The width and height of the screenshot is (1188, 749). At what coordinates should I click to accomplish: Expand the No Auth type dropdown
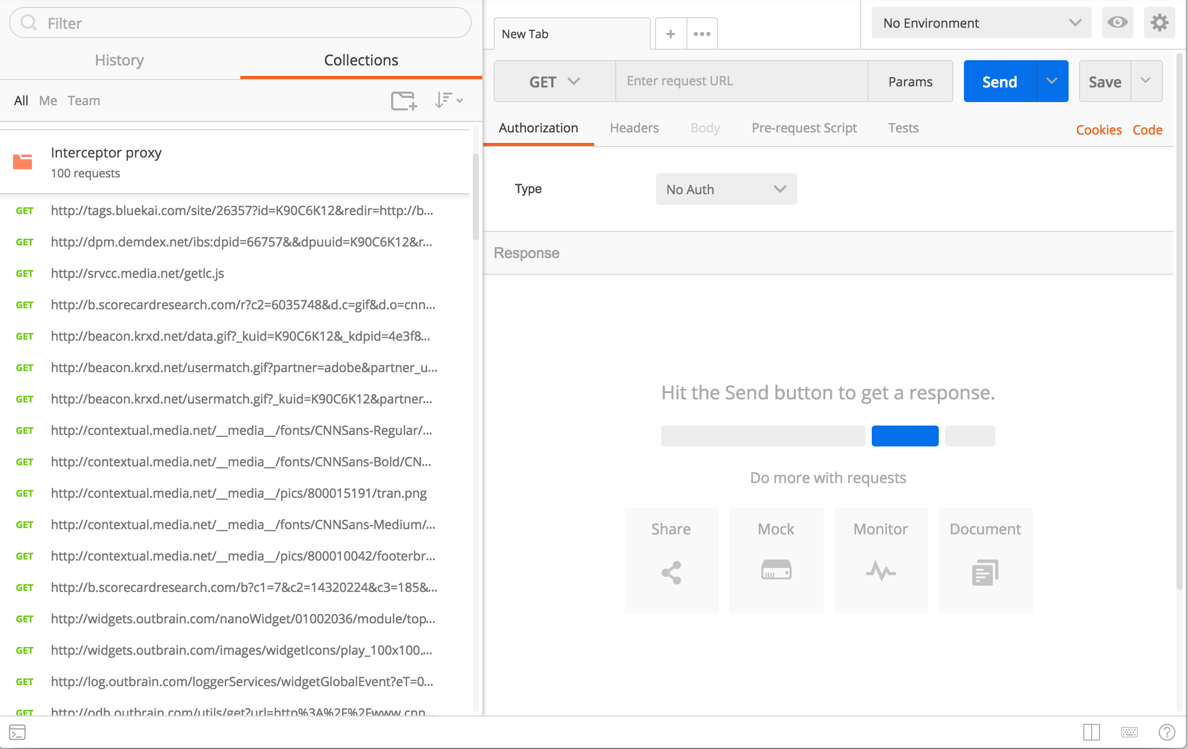click(726, 189)
